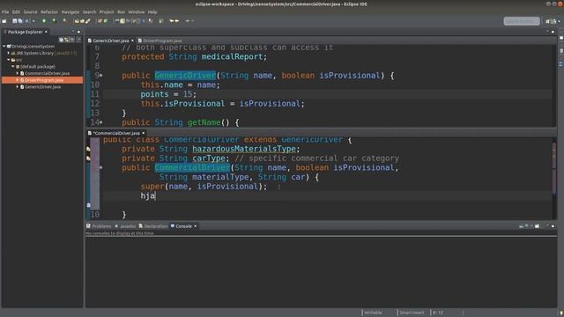Switch to the GenericDriver.java editor tab

click(110, 41)
